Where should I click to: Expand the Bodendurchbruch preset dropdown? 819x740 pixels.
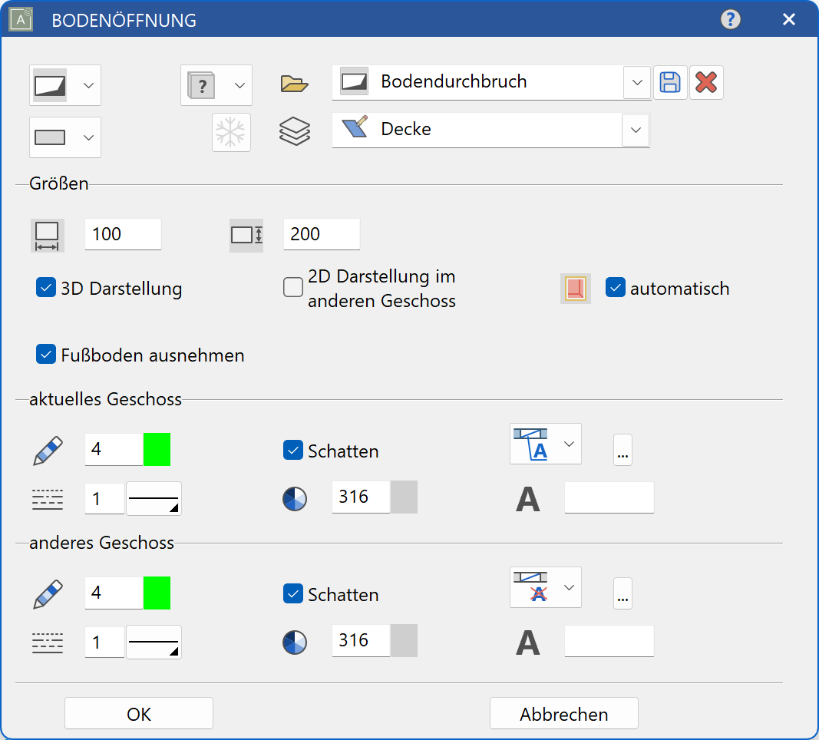click(637, 82)
